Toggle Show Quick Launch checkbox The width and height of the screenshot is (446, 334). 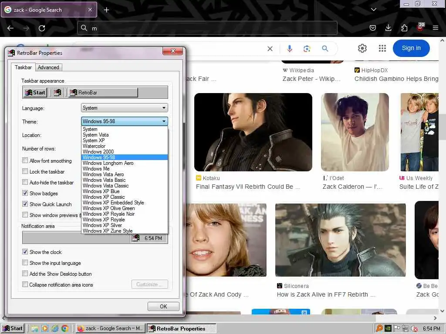tap(25, 204)
